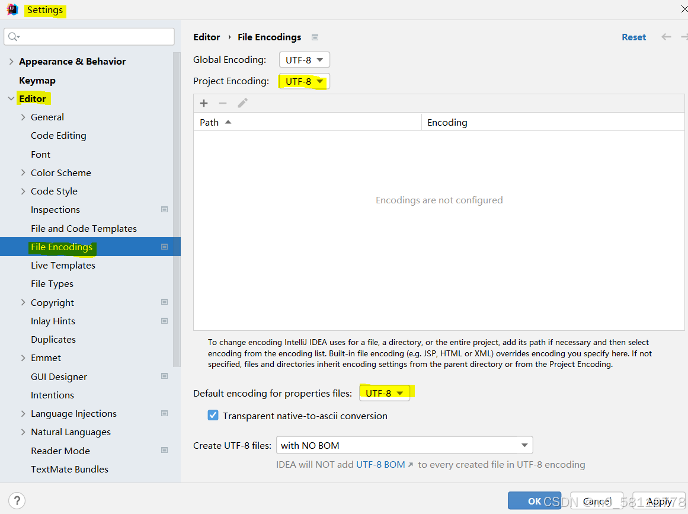Screen dimensions: 688x514
Task: Open the properties files default encoding dropdown
Action: pyautogui.click(x=384, y=393)
